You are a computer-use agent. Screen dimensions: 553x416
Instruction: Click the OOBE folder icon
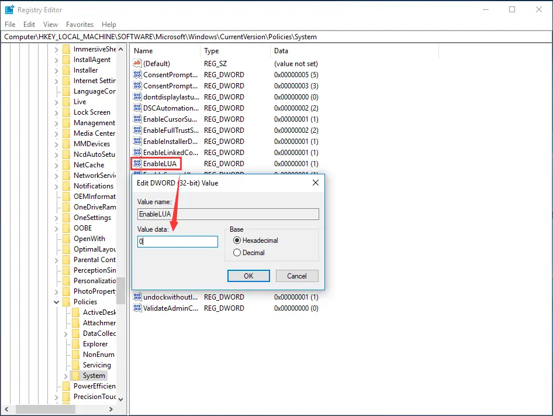(x=67, y=228)
